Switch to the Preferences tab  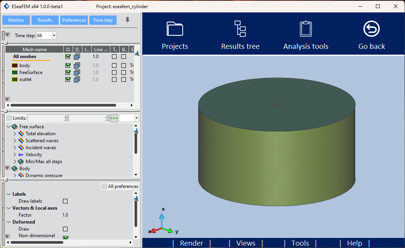point(74,20)
